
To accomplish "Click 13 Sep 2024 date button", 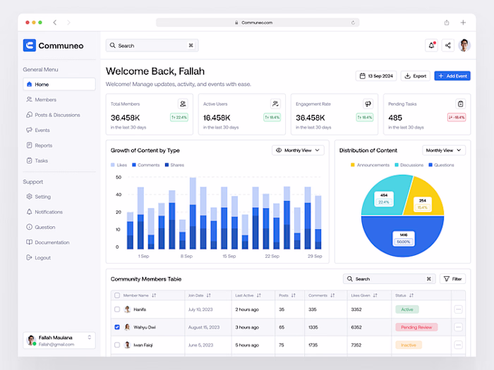I will [x=376, y=76].
